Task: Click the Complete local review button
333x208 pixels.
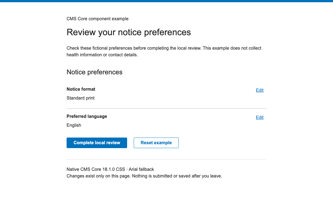Action: 97,143
